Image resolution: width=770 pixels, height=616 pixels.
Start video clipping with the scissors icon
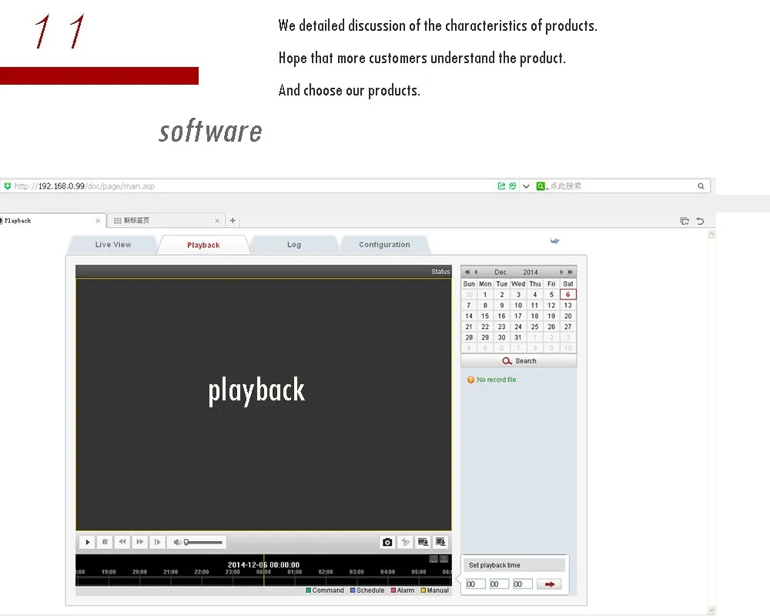click(x=405, y=542)
